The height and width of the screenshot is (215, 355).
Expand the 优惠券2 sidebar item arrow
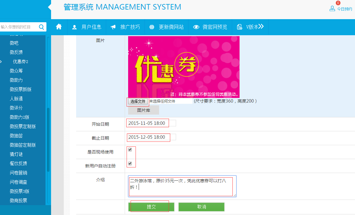pyautogui.click(x=1, y=62)
